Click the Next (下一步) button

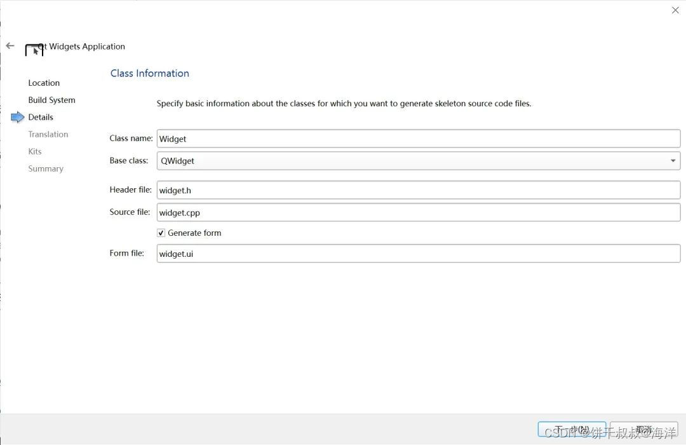point(572,429)
